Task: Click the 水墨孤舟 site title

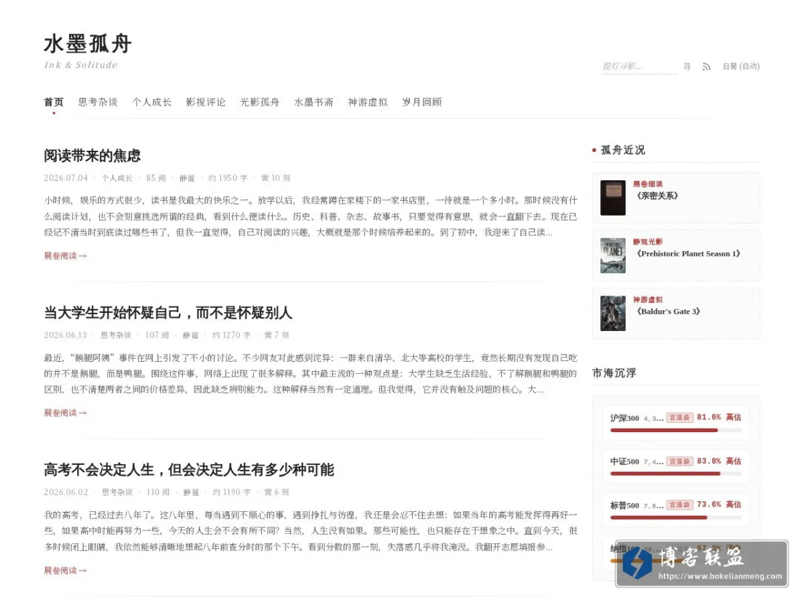Action: click(x=88, y=44)
